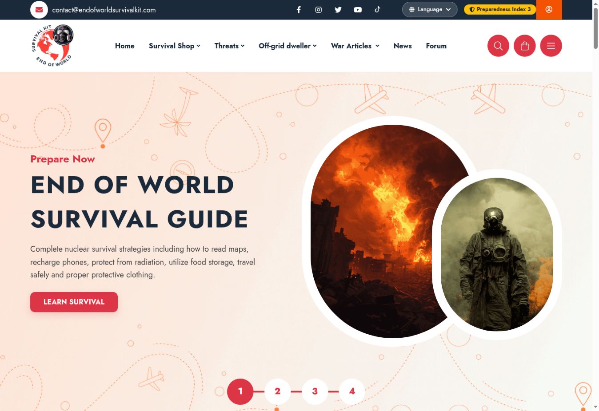Open the Twitter social link
The image size is (599, 411).
click(x=338, y=10)
